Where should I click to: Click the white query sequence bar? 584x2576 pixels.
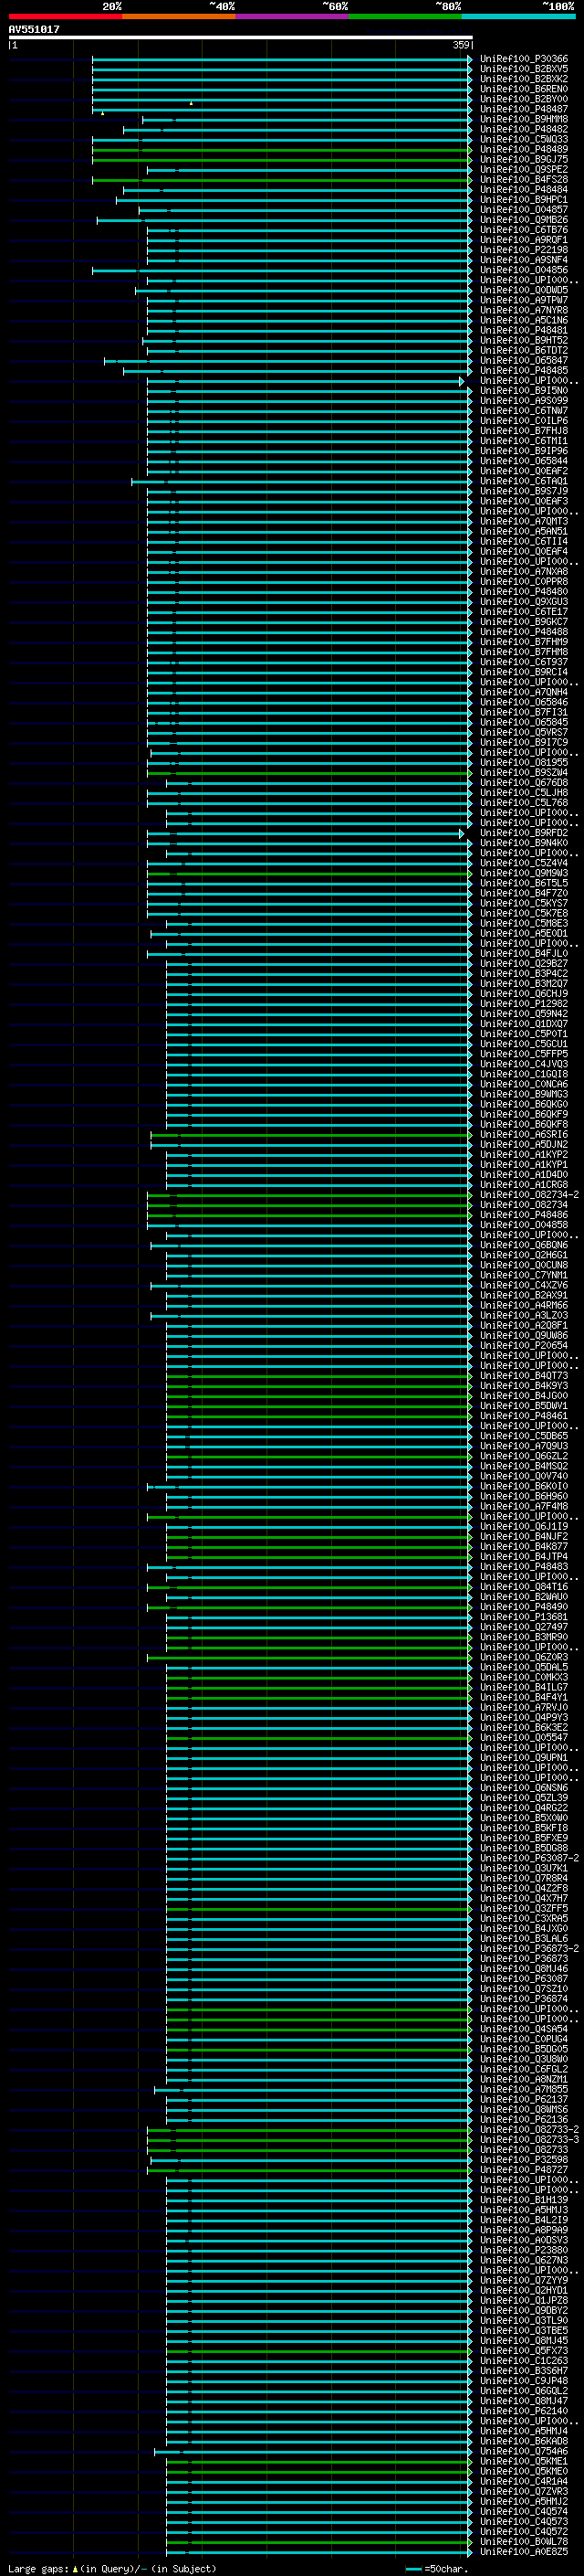(x=241, y=37)
